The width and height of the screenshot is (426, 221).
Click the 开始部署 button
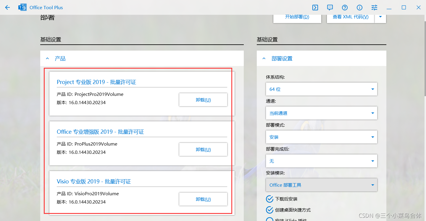tap(297, 17)
